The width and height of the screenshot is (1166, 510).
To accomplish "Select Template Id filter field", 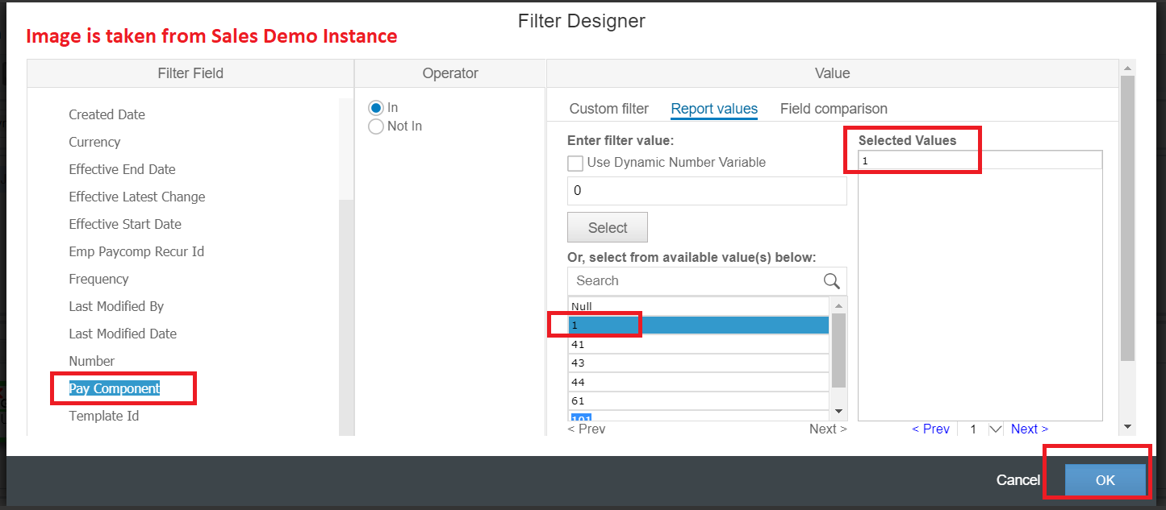I will (x=103, y=416).
